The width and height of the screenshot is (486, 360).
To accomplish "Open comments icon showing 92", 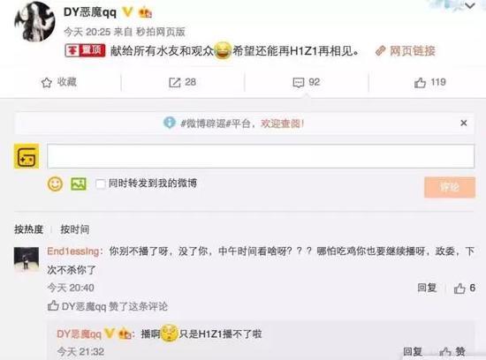I will (299, 83).
